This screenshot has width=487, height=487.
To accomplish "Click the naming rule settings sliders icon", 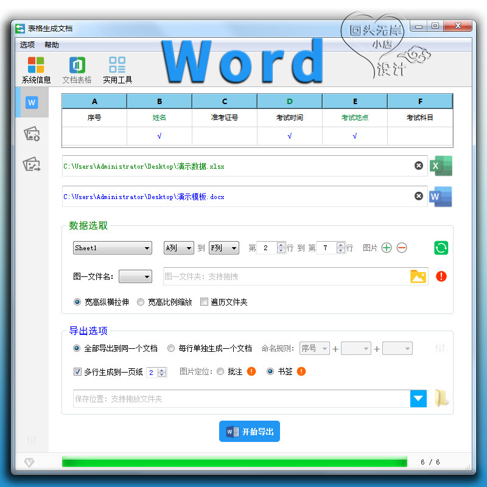I will (x=440, y=348).
